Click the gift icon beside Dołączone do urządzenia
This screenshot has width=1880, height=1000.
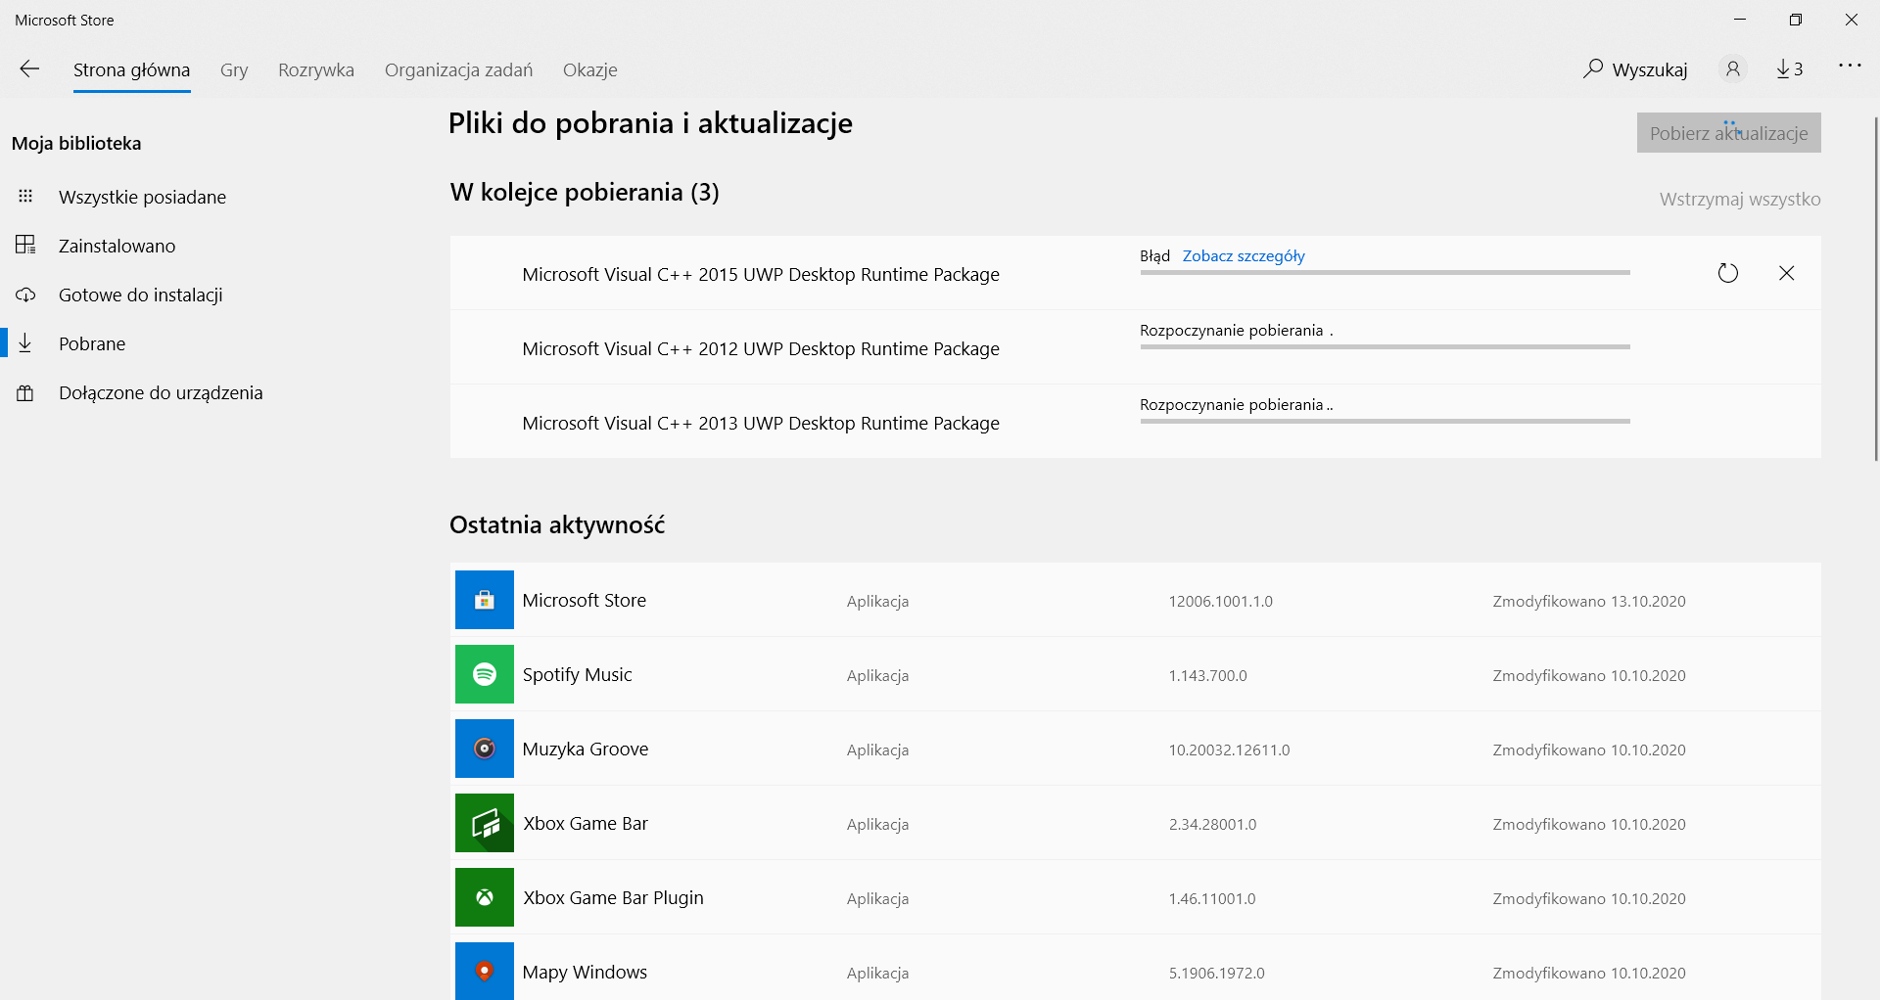tap(25, 392)
